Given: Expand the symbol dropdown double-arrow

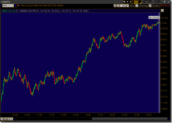Looking at the screenshot, I should pyautogui.click(x=15, y=5).
